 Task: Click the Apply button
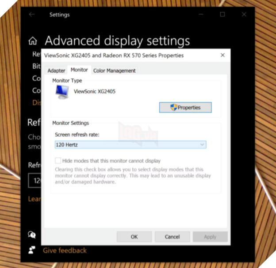click(x=210, y=237)
